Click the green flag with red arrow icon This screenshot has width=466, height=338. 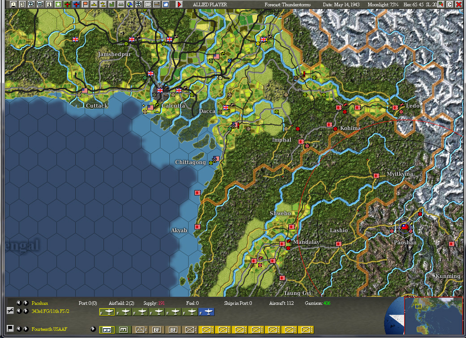[441, 4]
